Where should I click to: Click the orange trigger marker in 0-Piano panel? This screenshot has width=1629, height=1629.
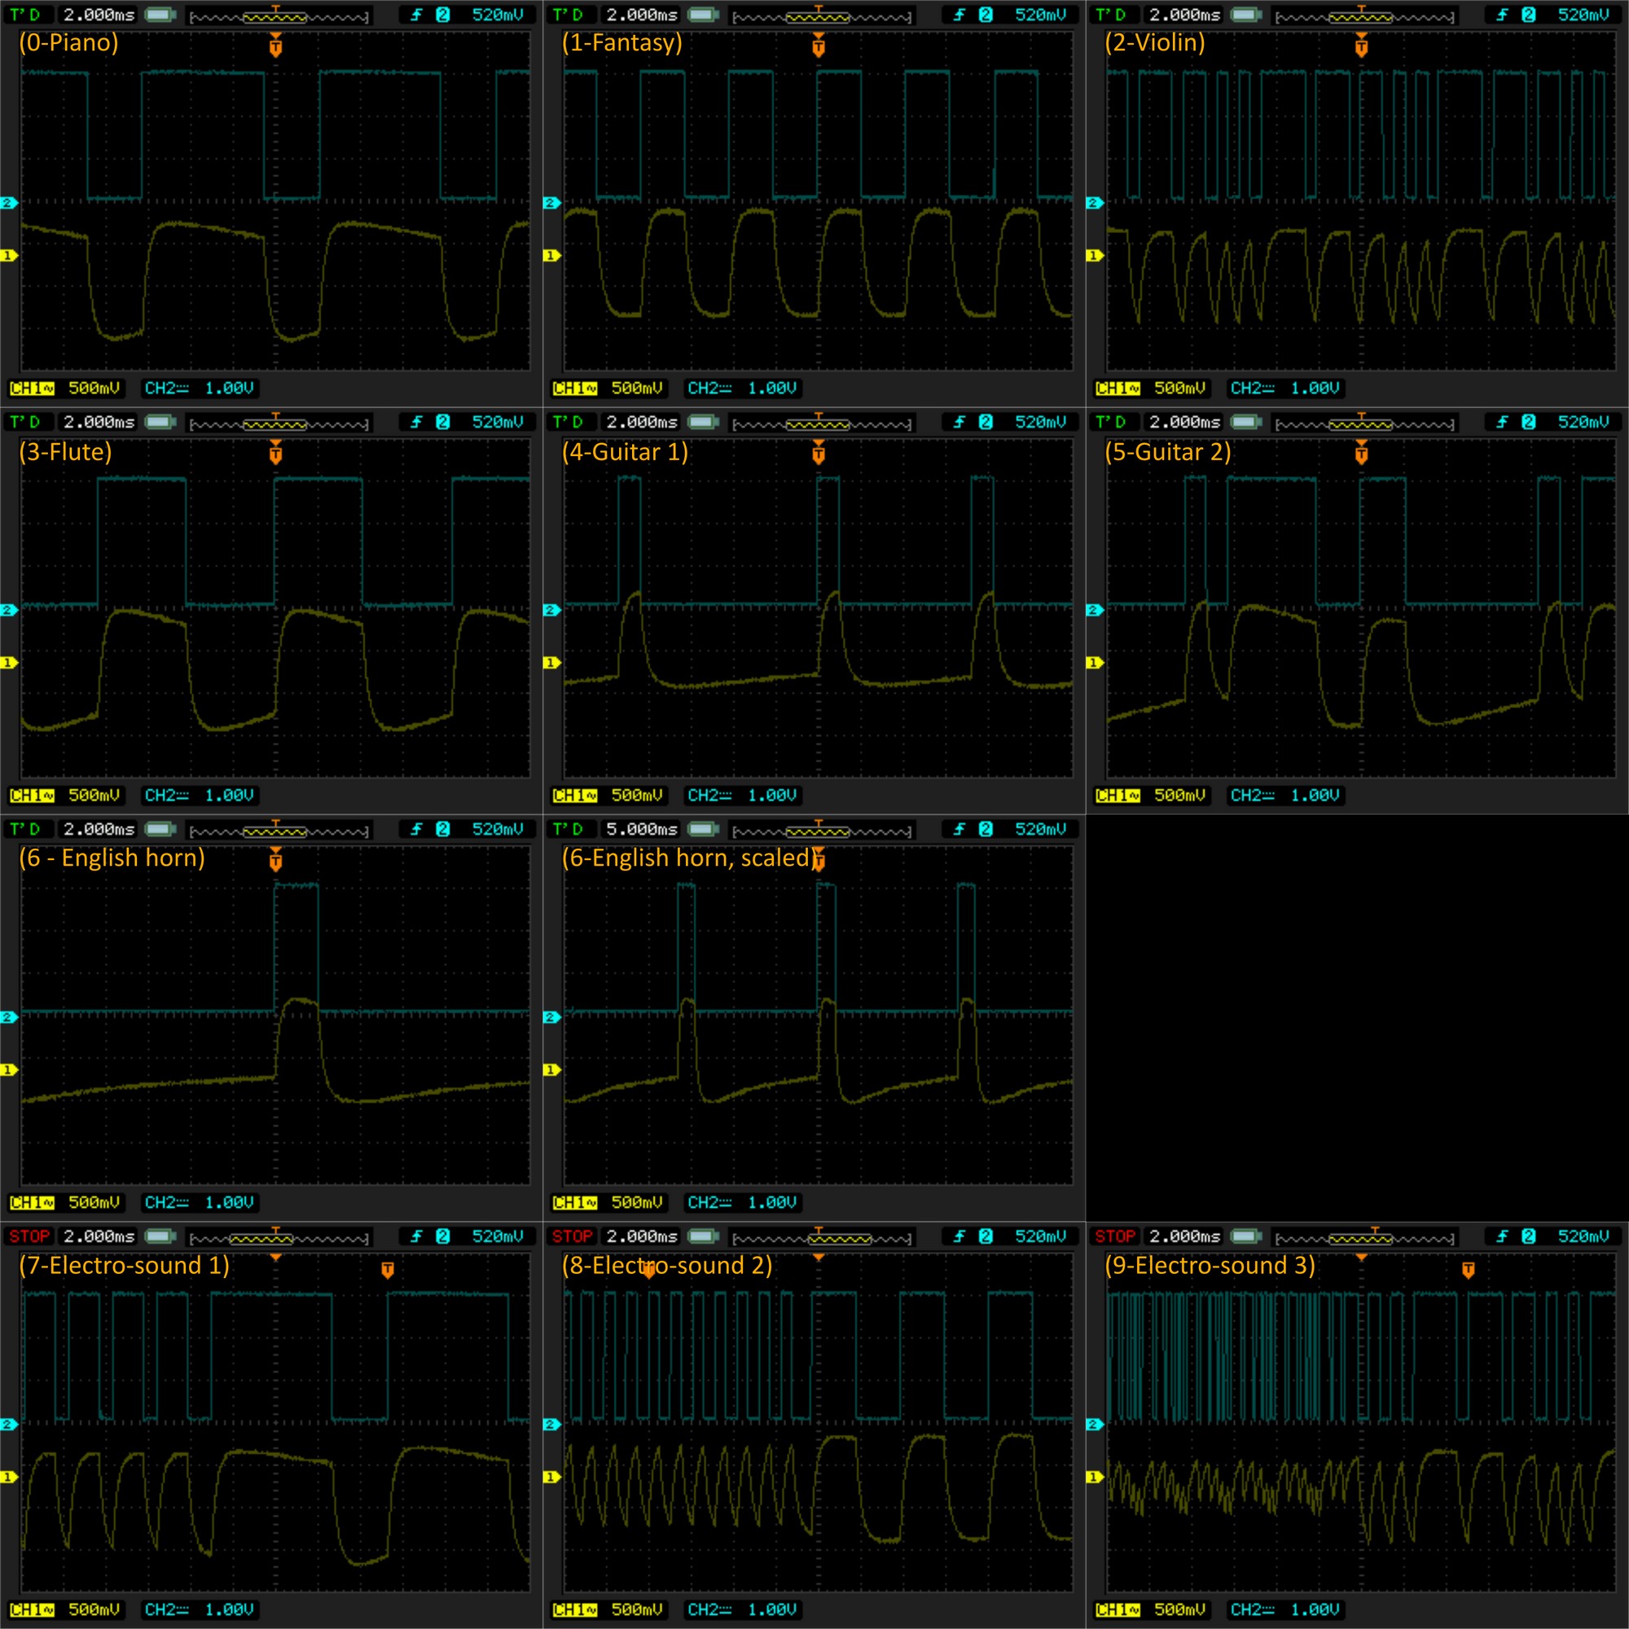274,47
